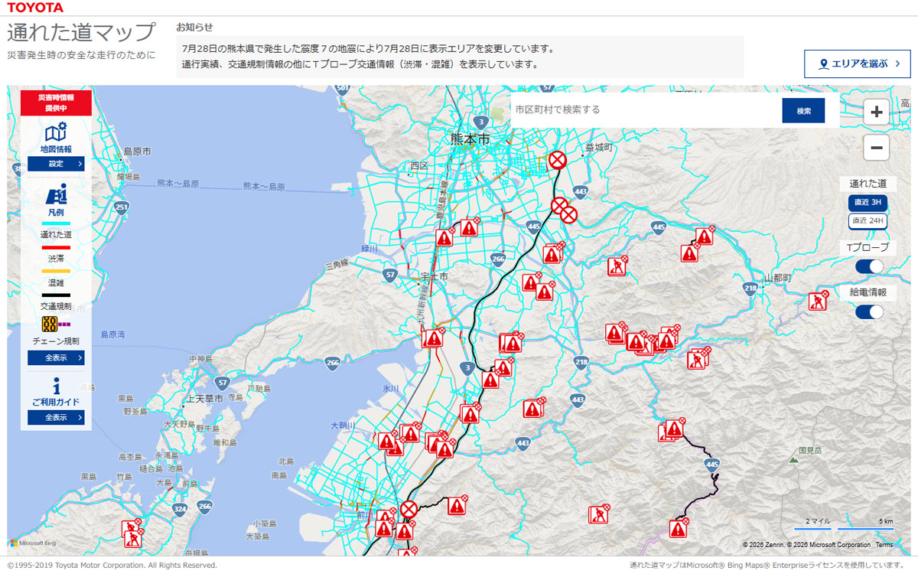Select the 直近 3H time range

pyautogui.click(x=868, y=203)
